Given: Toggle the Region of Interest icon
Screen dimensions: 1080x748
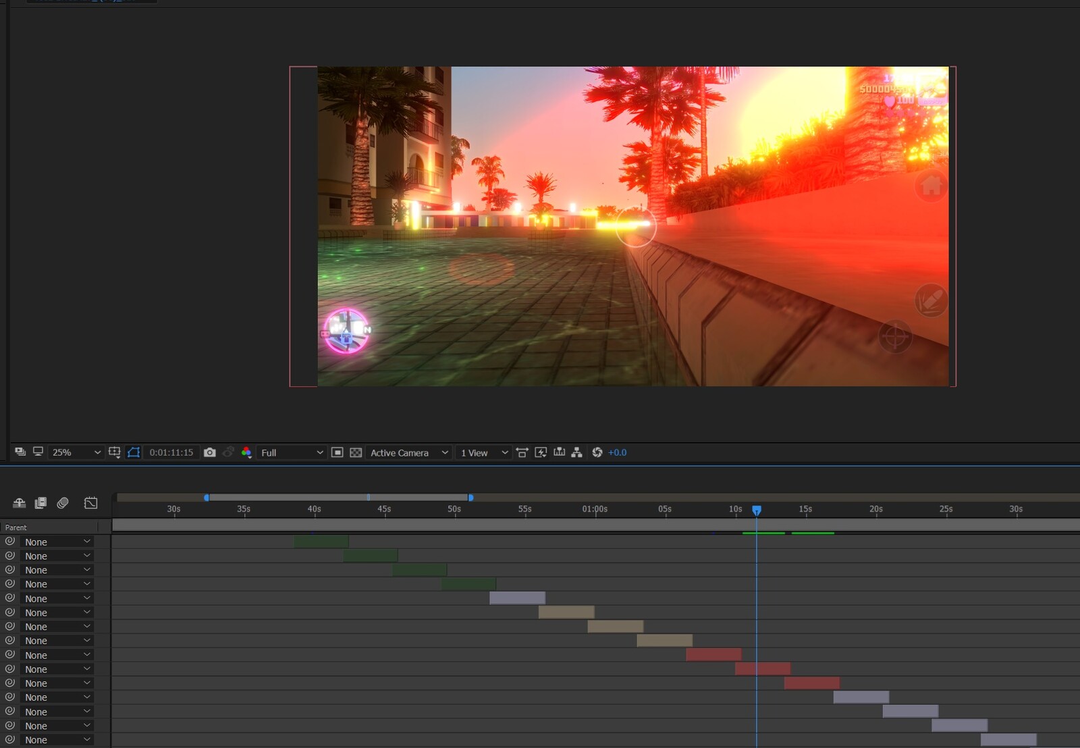Looking at the screenshot, I should point(337,452).
